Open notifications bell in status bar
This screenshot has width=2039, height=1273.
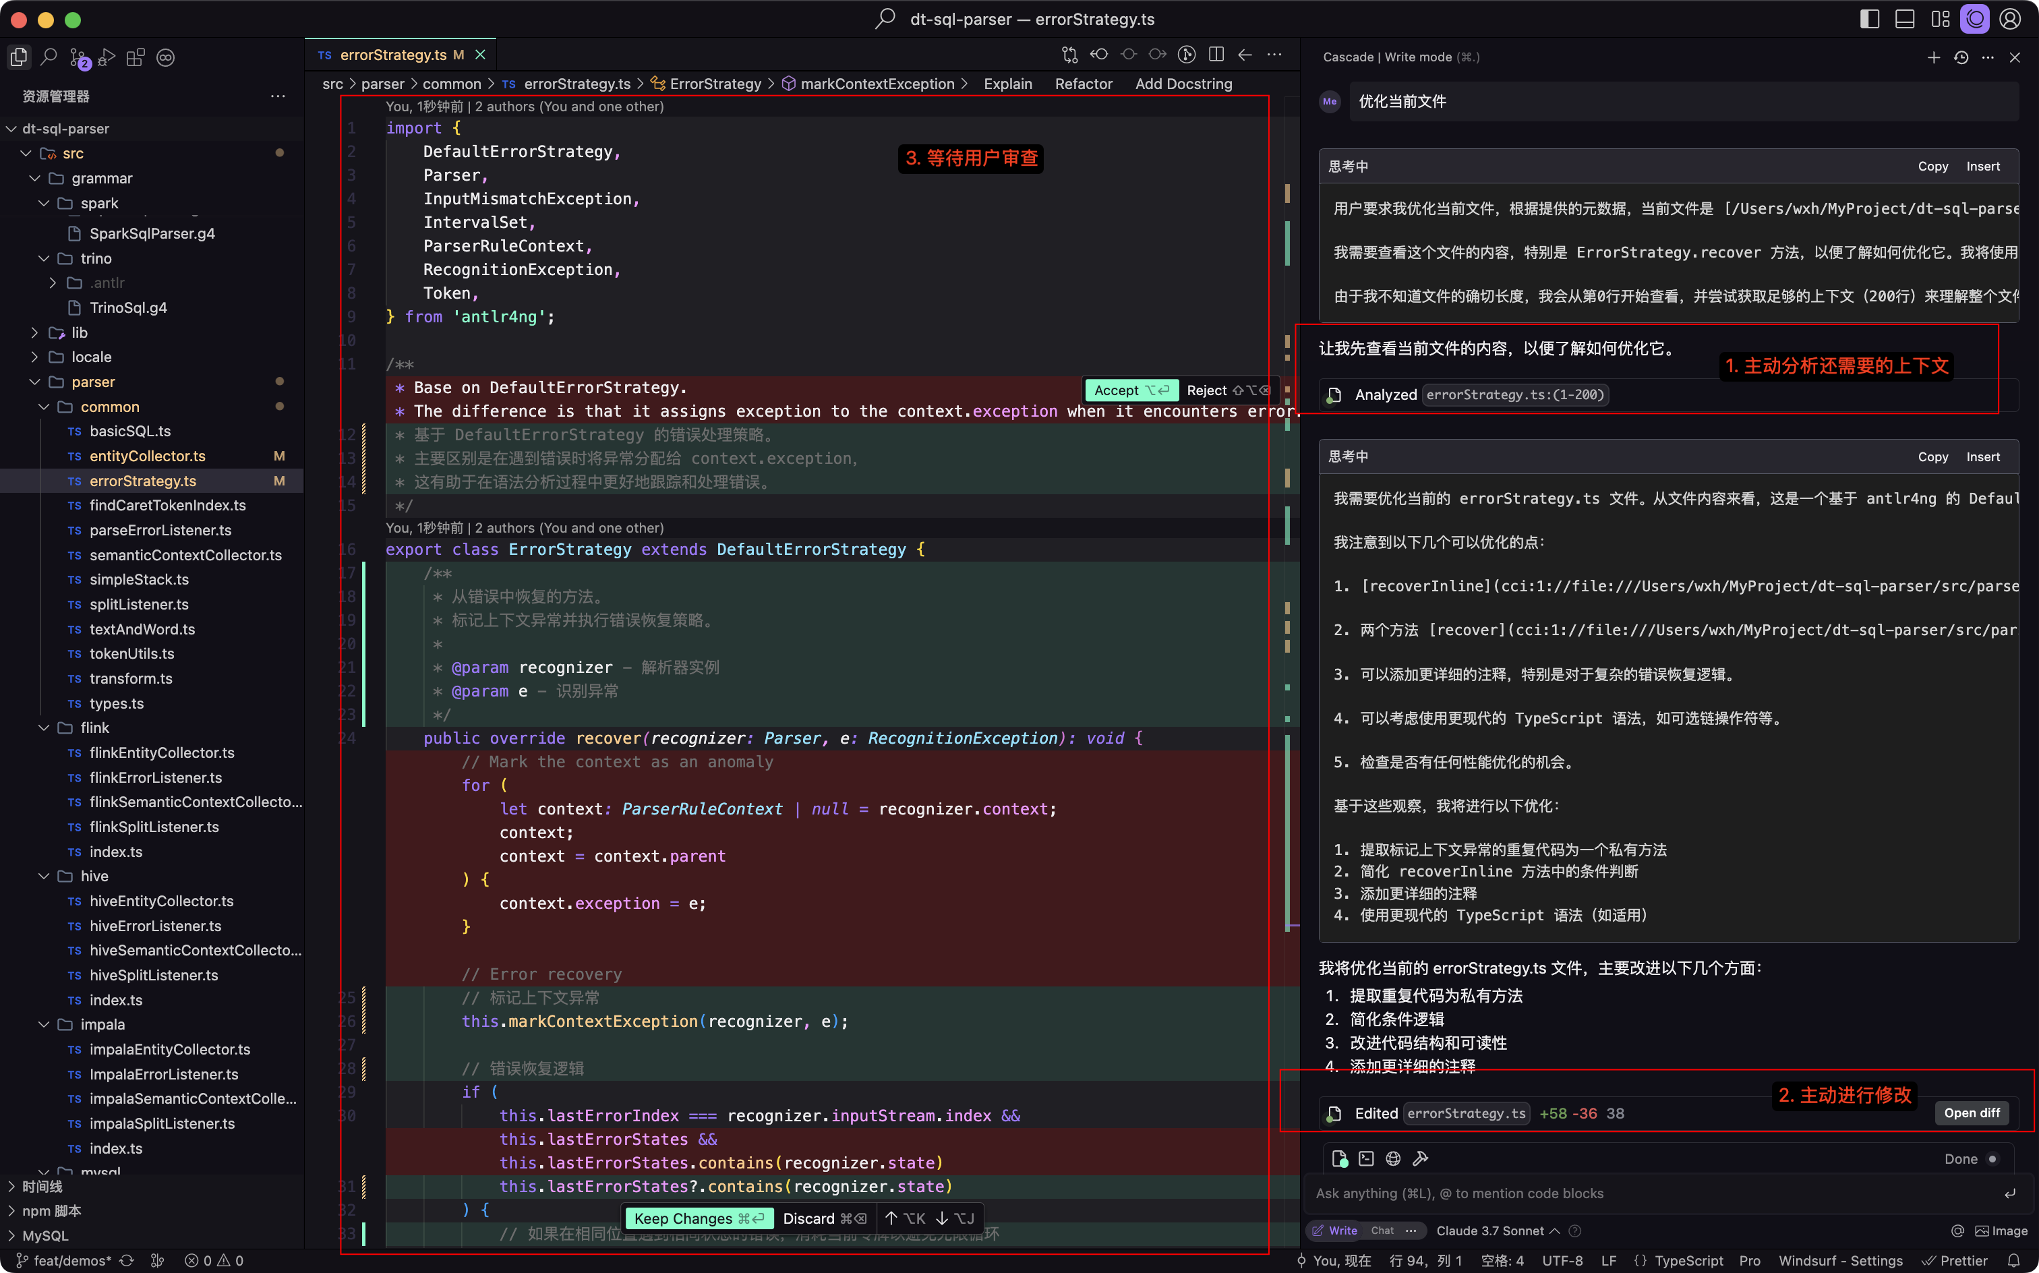coord(2013,1260)
